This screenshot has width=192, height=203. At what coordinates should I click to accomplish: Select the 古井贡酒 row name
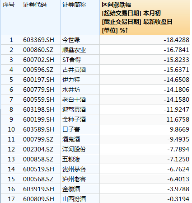point(80,70)
